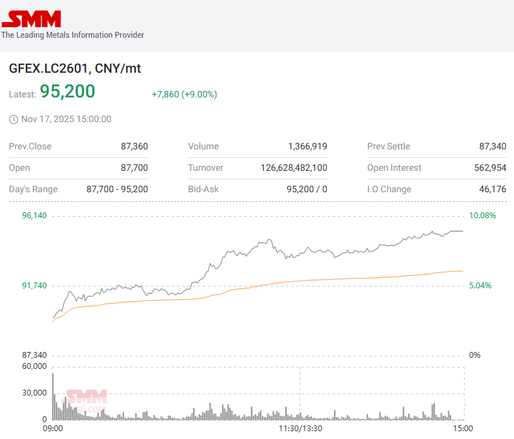This screenshot has width=514, height=439.
Task: Click the Open value 87,700
Action: point(135,168)
